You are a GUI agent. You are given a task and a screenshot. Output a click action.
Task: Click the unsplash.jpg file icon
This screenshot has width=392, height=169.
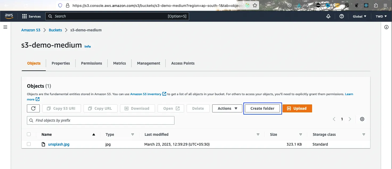[43, 144]
